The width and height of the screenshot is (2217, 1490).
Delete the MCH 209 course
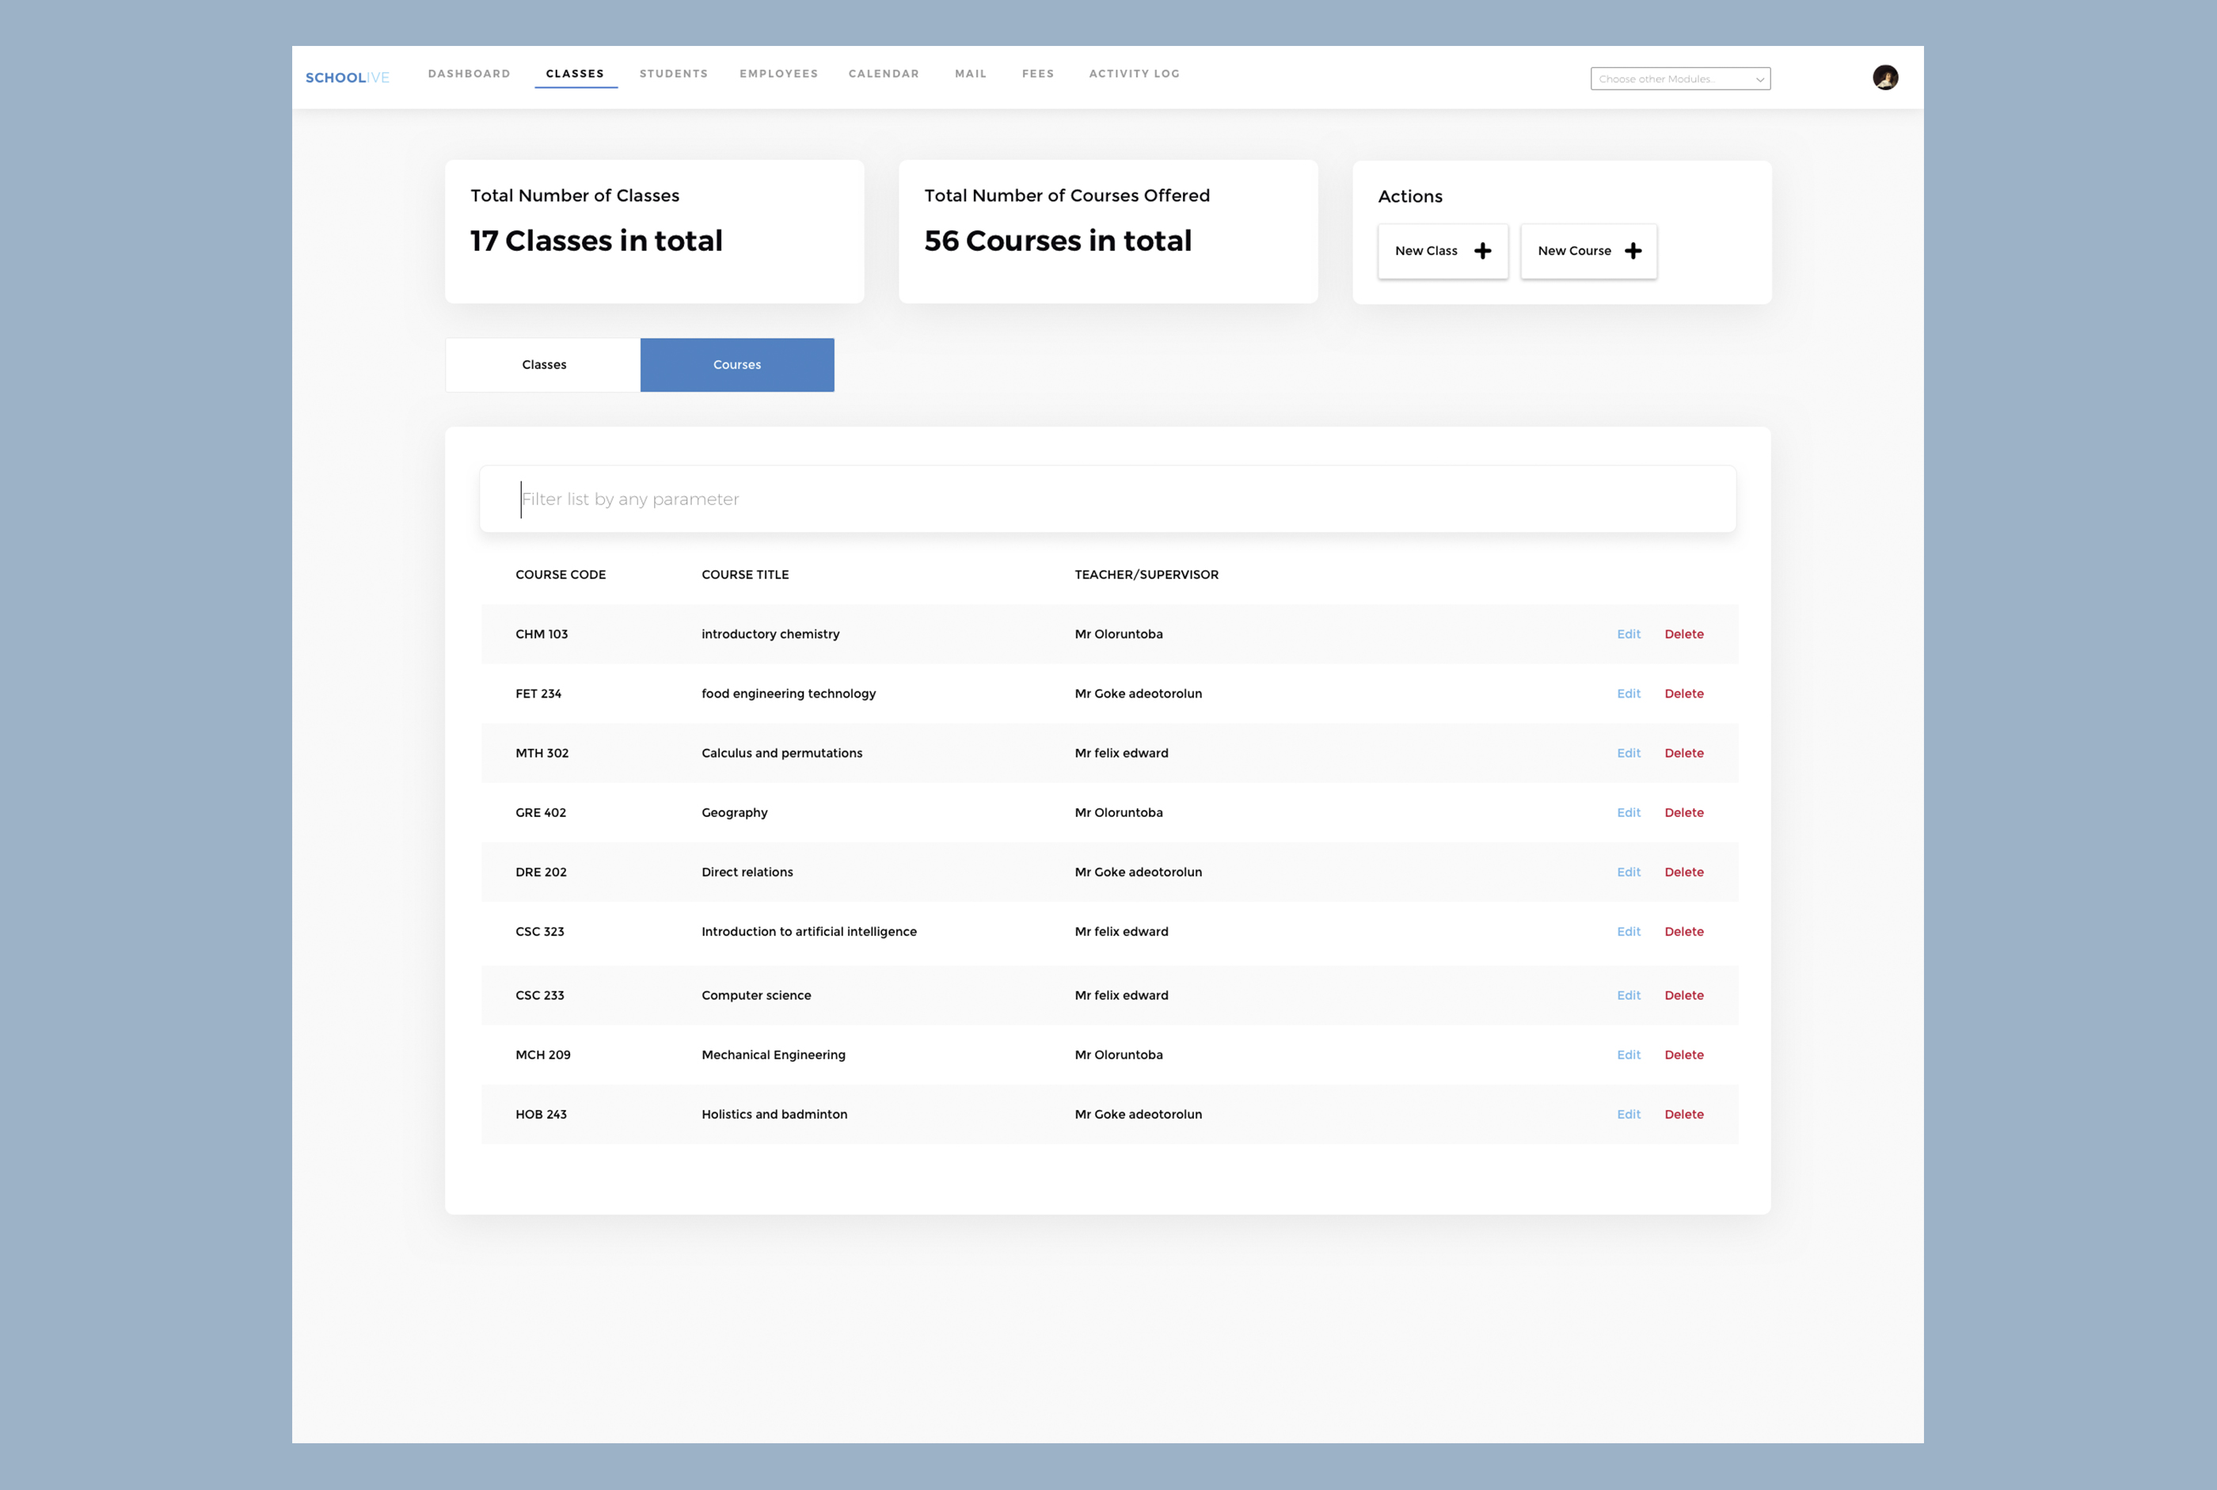(1684, 1055)
